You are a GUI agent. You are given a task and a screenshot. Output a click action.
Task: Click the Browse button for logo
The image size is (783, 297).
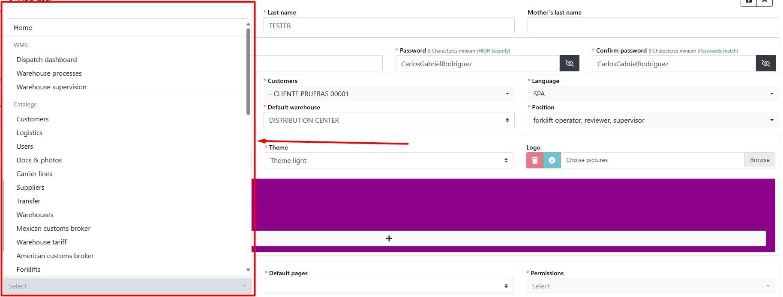tap(759, 160)
